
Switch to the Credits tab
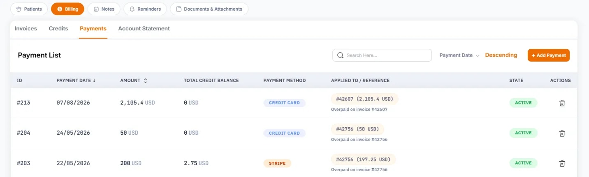point(58,29)
